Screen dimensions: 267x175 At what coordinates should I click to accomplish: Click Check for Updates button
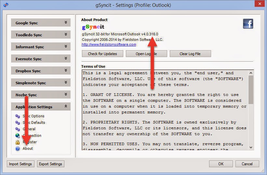pos(102,54)
